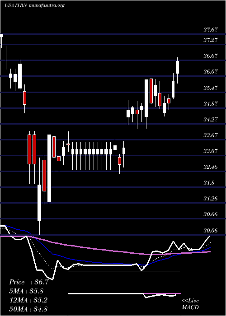The width and height of the screenshot is (226, 316).
Task: Click the 33.07 price axis label
Action: tap(211, 151)
